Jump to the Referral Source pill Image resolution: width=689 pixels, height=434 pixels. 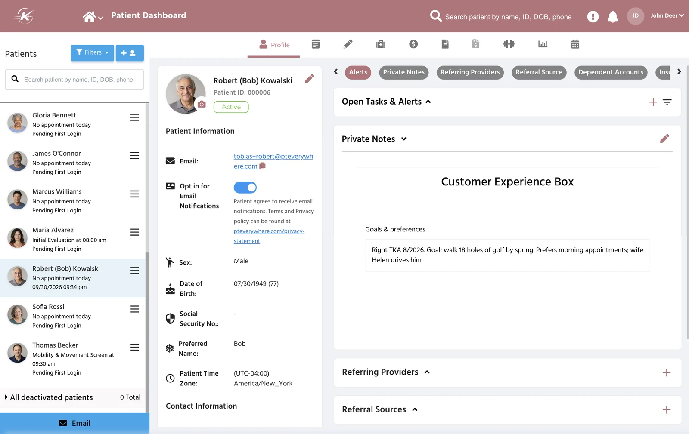click(x=539, y=72)
